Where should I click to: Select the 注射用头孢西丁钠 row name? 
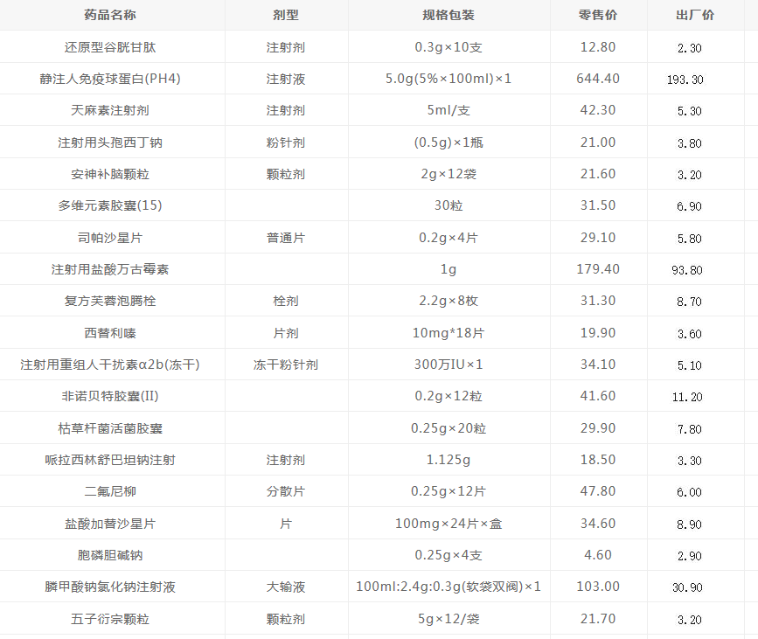tap(110, 142)
